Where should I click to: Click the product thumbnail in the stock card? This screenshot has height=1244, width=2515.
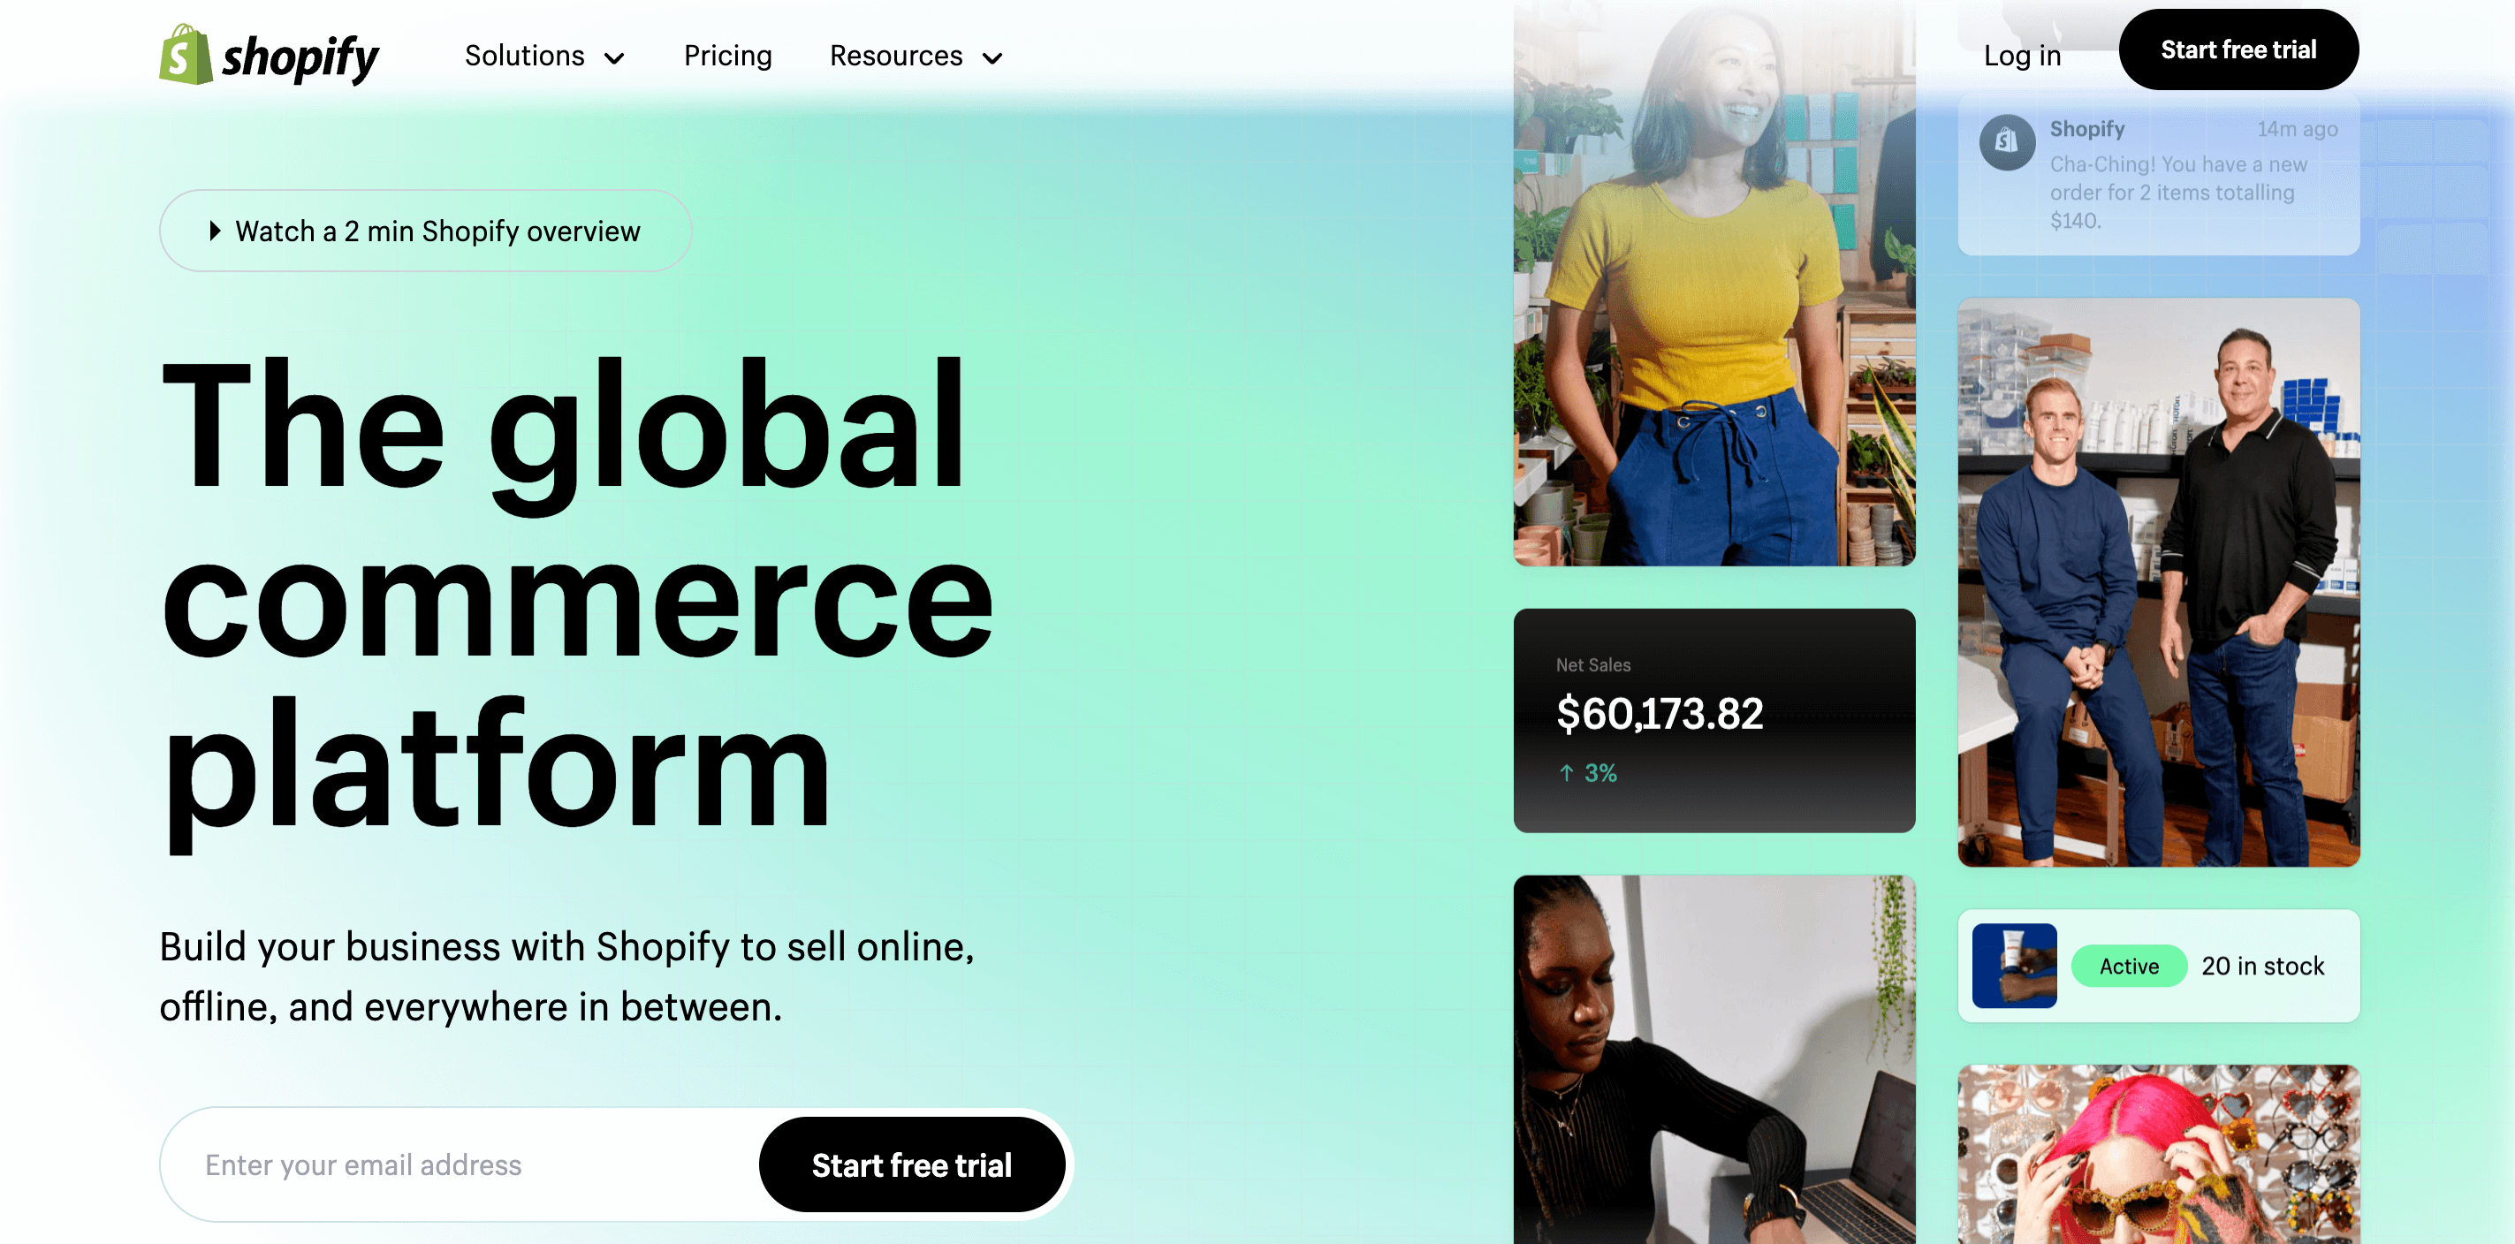coord(2014,966)
